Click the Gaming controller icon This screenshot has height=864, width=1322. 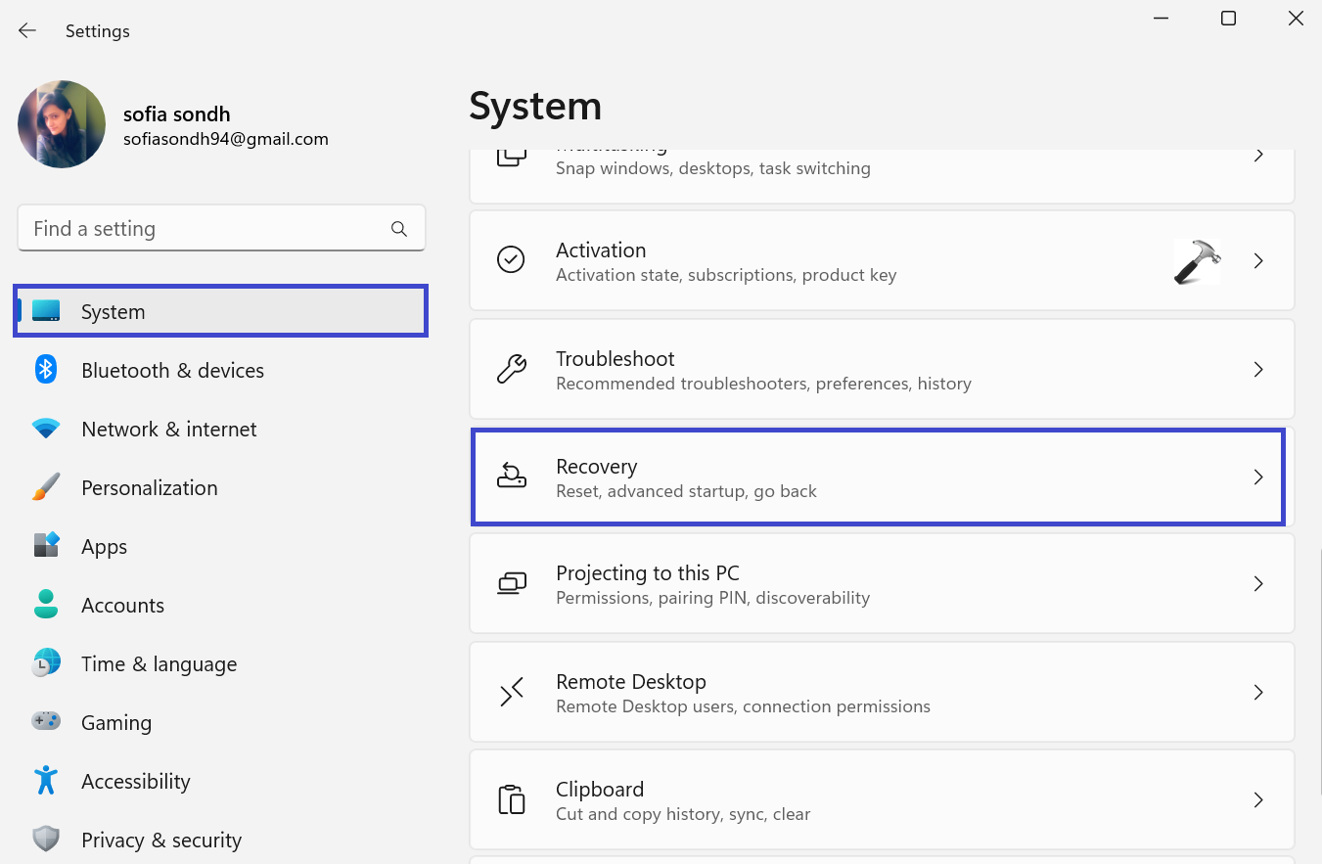pos(46,721)
